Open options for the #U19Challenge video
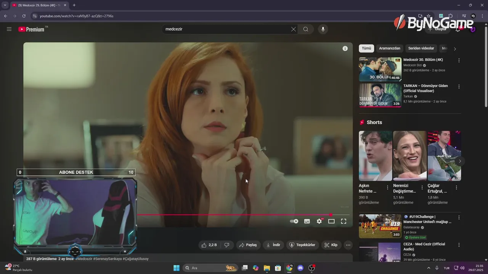The height and width of the screenshot is (274, 488). [459, 217]
